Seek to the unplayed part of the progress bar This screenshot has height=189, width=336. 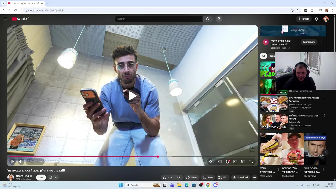coord(207,156)
